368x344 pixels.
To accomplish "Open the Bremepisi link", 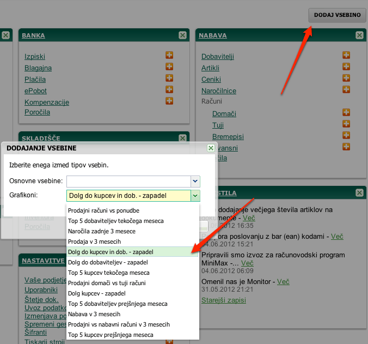I will [x=228, y=137].
